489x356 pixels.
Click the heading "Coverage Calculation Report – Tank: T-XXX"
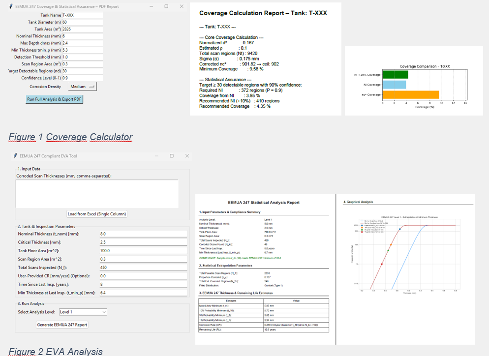click(x=263, y=13)
